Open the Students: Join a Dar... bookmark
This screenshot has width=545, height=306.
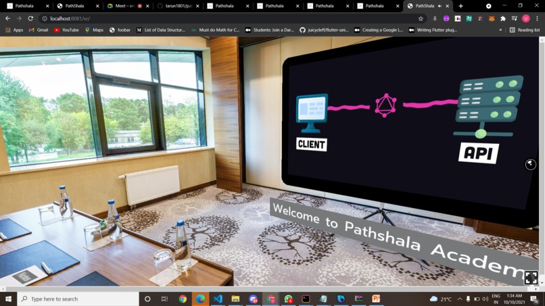click(x=270, y=30)
